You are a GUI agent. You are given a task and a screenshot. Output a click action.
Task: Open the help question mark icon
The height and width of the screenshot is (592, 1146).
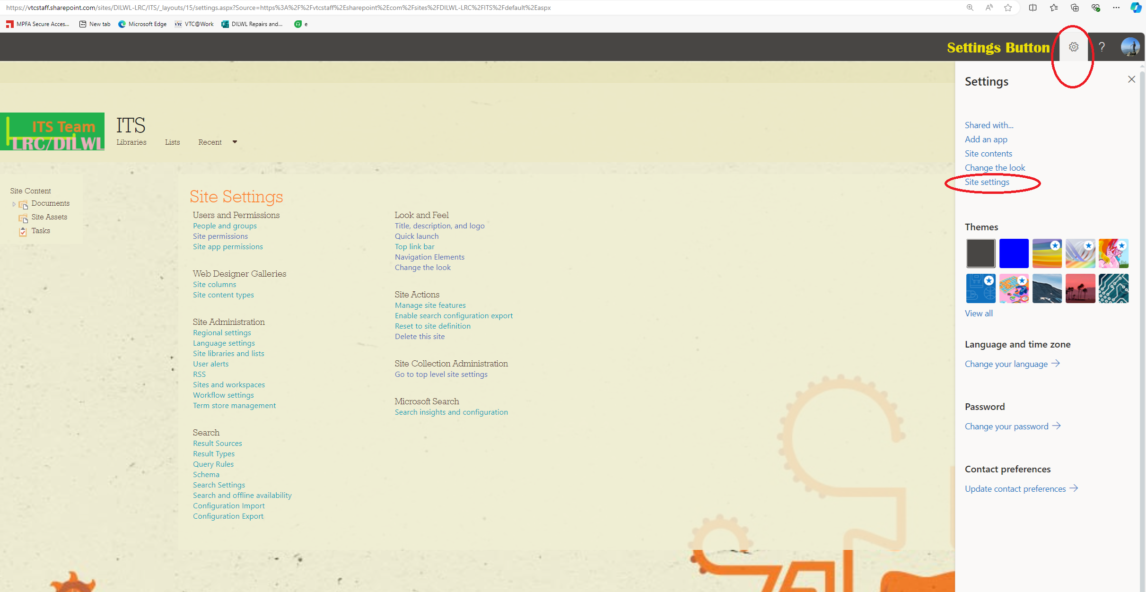[x=1102, y=47]
